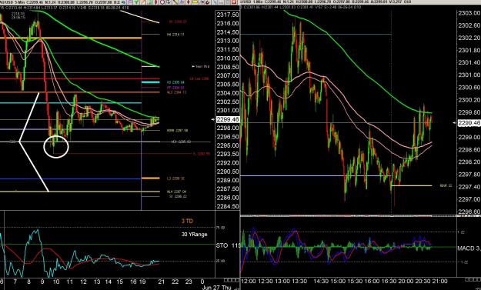Image resolution: width=481 pixels, height=290 pixels.
Task: Click the 12:00 time axis label
Action: (x=249, y=281)
